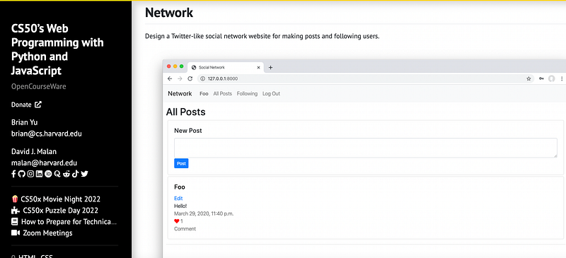
Task: Click the round icon between LinkedIn and Quora
Action: pos(48,174)
